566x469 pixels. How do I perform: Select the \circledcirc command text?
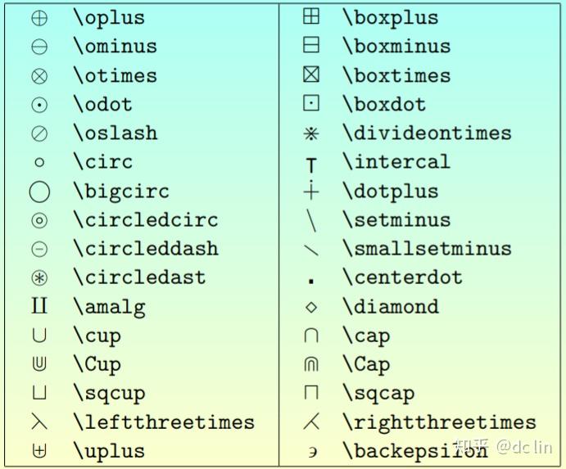tap(146, 219)
